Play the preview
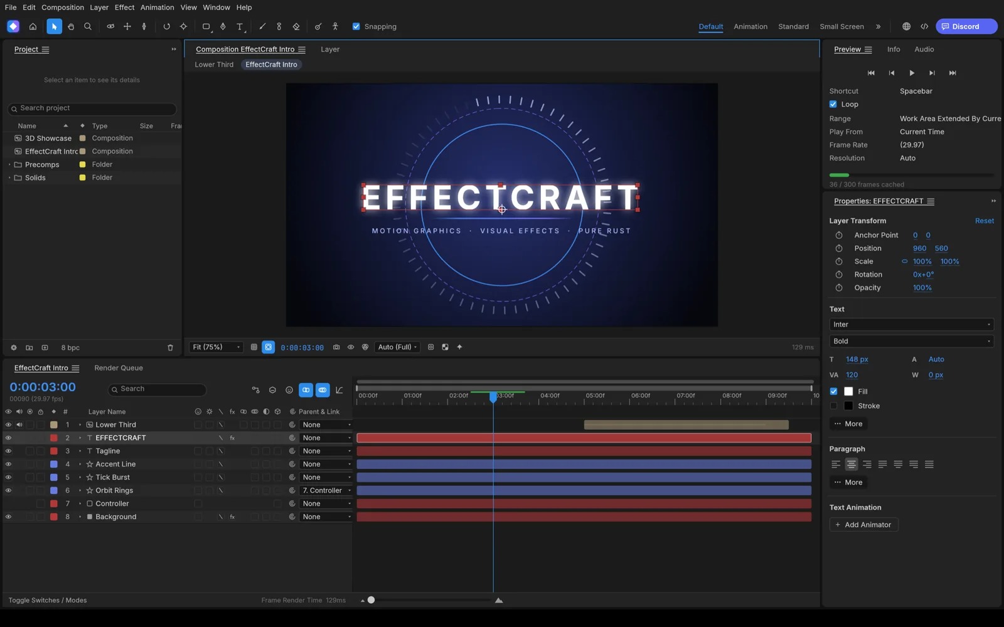The image size is (1004, 627). coord(912,73)
